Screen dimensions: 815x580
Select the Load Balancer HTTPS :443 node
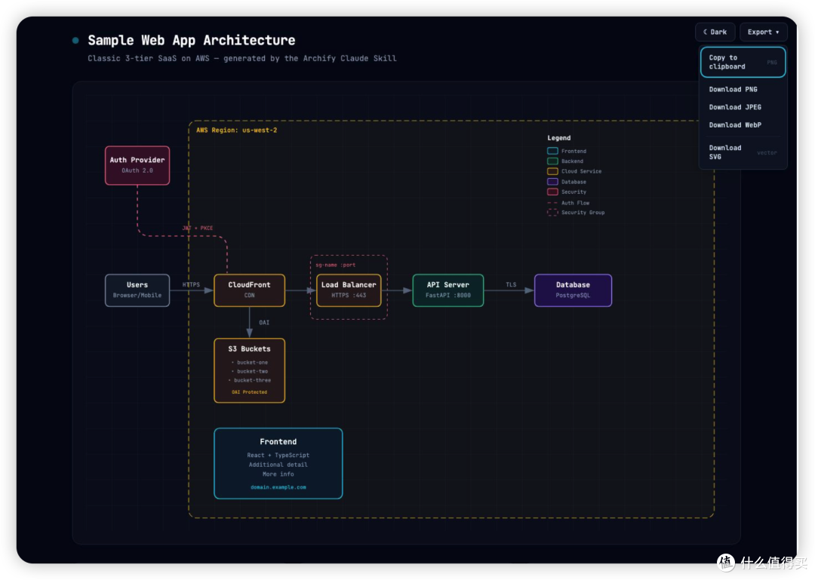tap(349, 290)
